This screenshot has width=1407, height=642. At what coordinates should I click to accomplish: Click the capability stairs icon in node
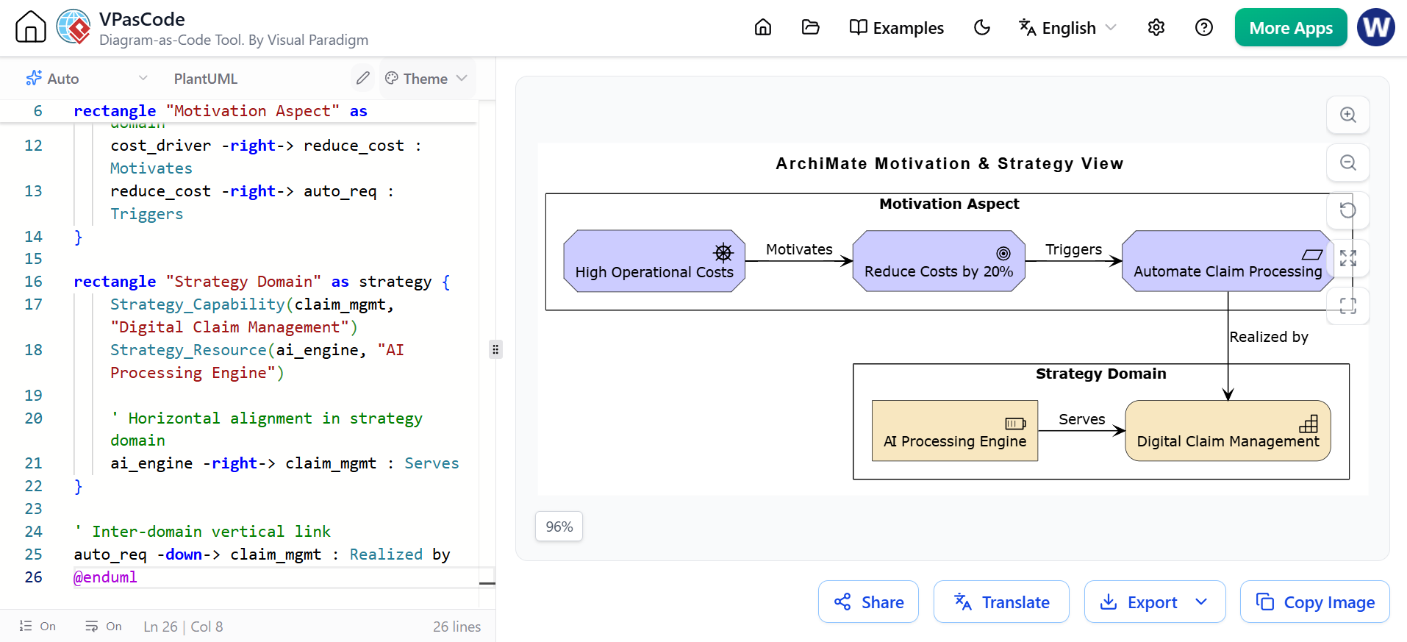click(x=1308, y=424)
